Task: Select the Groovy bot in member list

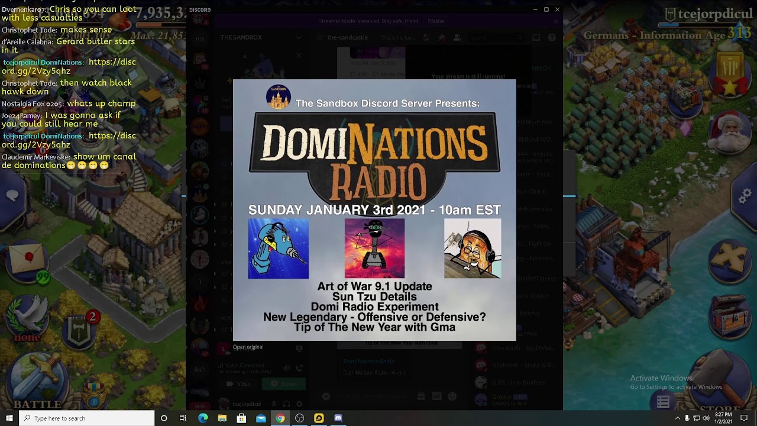Action: [x=517, y=399]
